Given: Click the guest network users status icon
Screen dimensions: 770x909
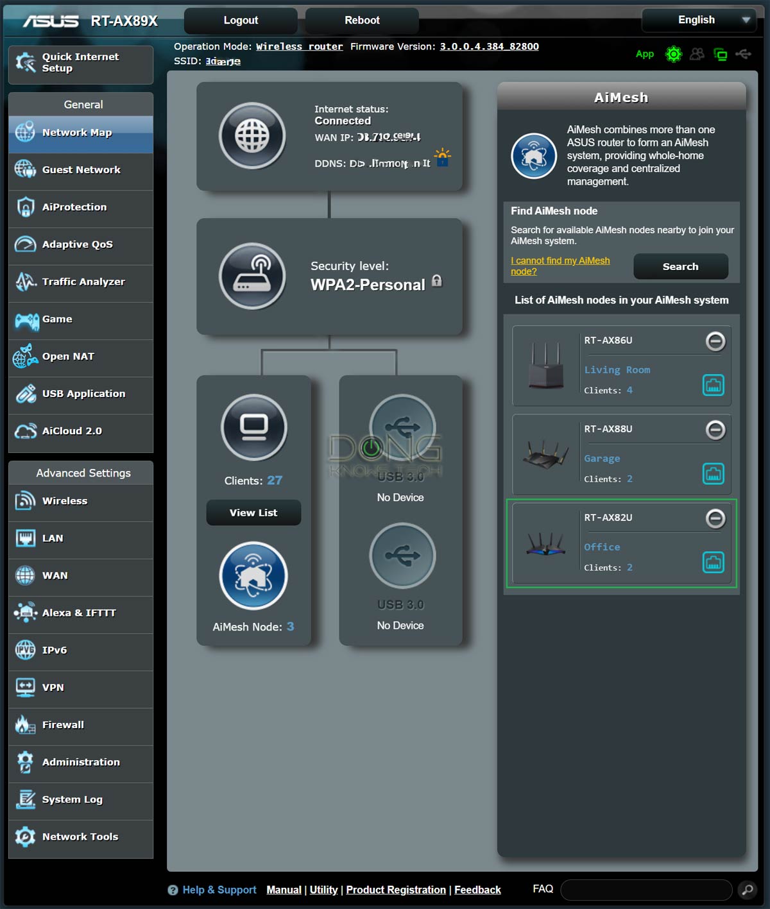Looking at the screenshot, I should coord(697,55).
